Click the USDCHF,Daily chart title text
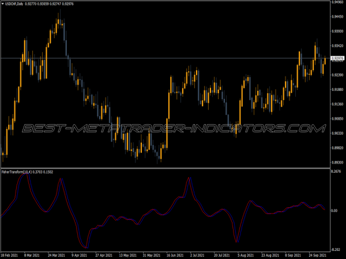 tap(14, 4)
